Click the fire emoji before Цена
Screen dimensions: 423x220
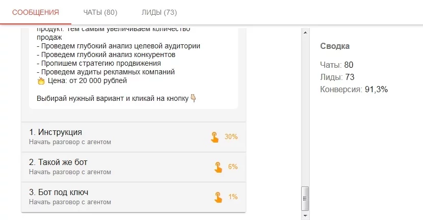[41, 80]
